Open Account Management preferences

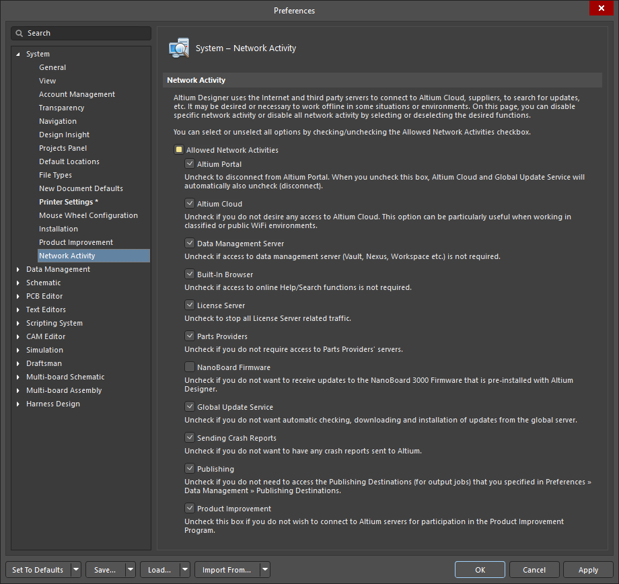click(x=77, y=94)
